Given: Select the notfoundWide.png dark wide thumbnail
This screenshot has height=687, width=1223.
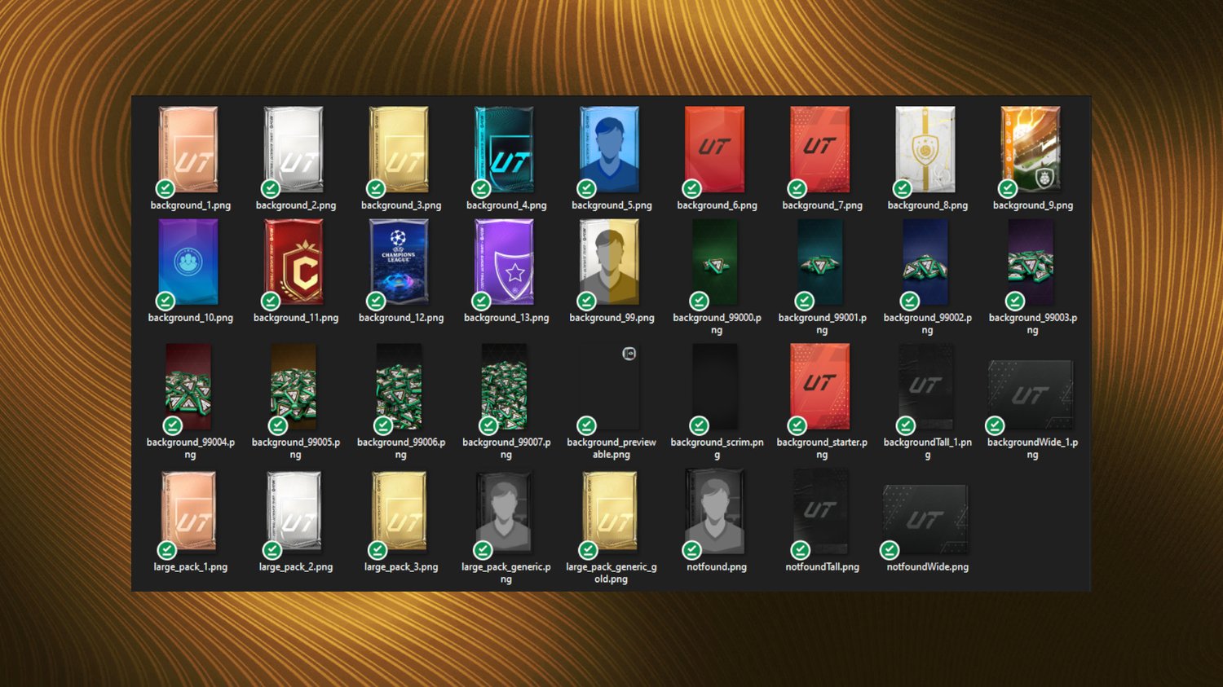Looking at the screenshot, I should point(925,520).
